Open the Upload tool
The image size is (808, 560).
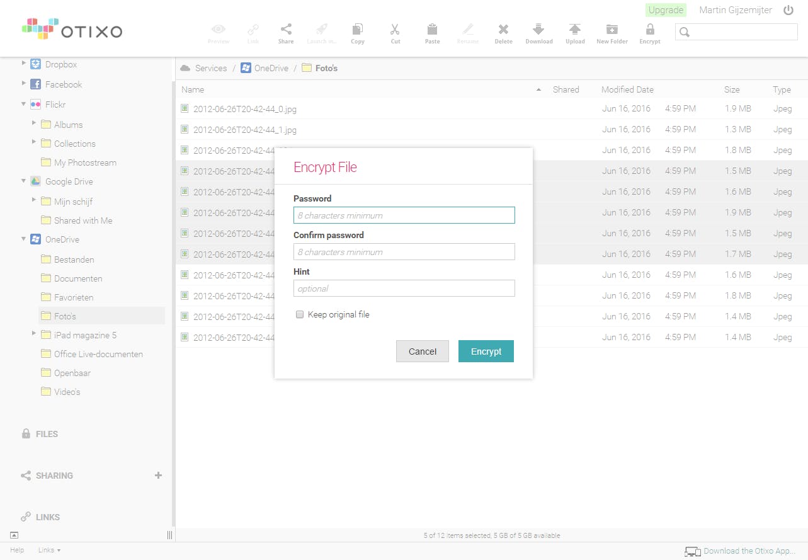coord(574,30)
